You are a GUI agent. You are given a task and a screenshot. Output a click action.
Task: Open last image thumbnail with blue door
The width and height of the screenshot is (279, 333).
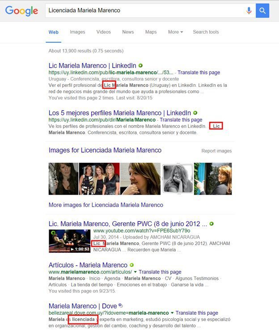(x=213, y=179)
